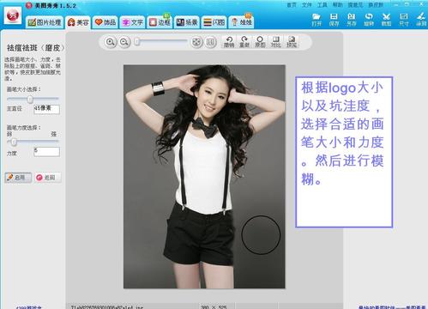Click the brush strength slider handle
The image size is (428, 309).
pos(14,142)
